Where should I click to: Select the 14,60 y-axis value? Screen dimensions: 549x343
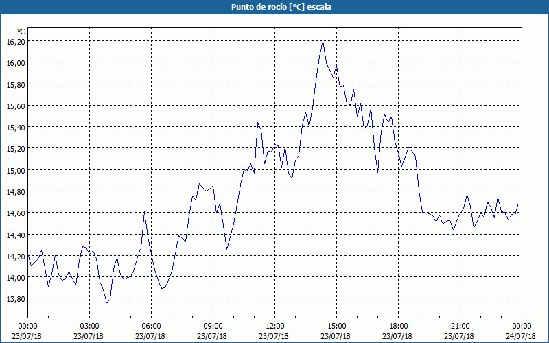16,213
